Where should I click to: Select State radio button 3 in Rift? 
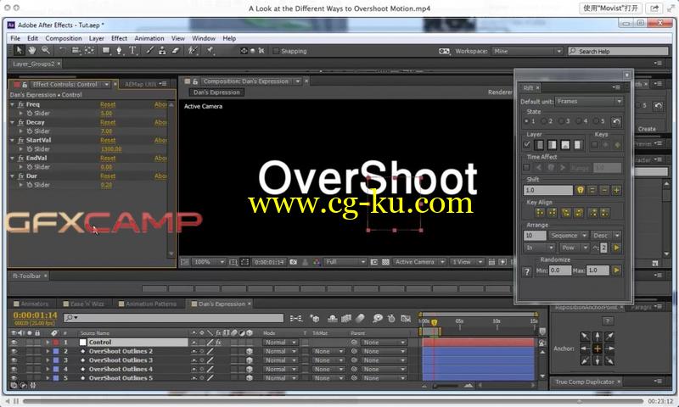[561, 121]
